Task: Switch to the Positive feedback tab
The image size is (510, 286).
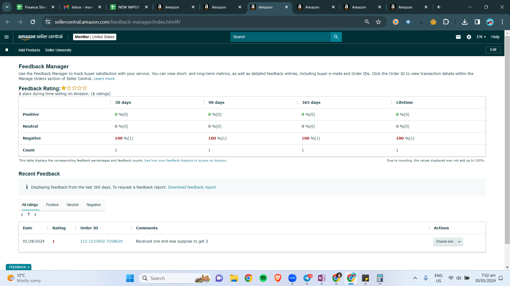Action: (52, 205)
